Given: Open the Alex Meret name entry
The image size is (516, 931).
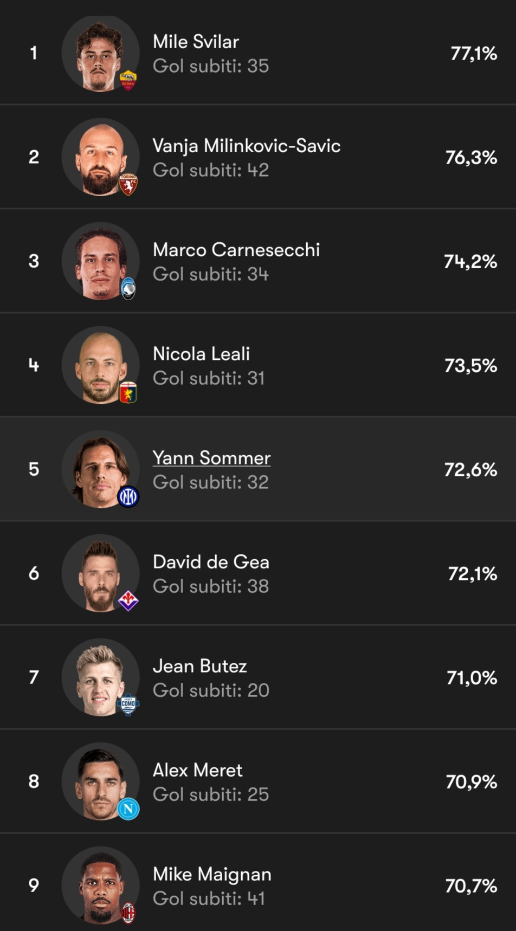Looking at the screenshot, I should tap(197, 770).
